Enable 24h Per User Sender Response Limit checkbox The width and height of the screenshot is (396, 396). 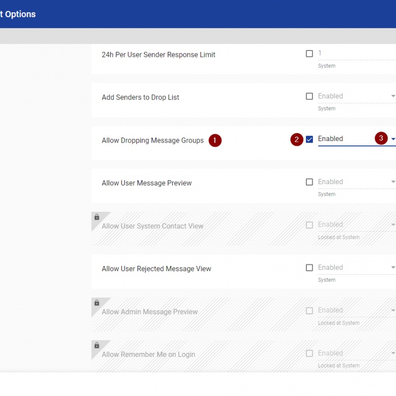pyautogui.click(x=309, y=53)
